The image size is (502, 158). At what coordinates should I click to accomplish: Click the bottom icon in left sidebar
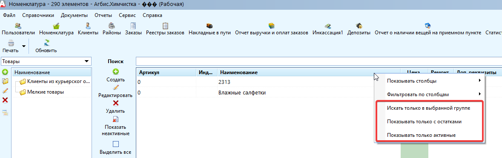tap(5, 112)
